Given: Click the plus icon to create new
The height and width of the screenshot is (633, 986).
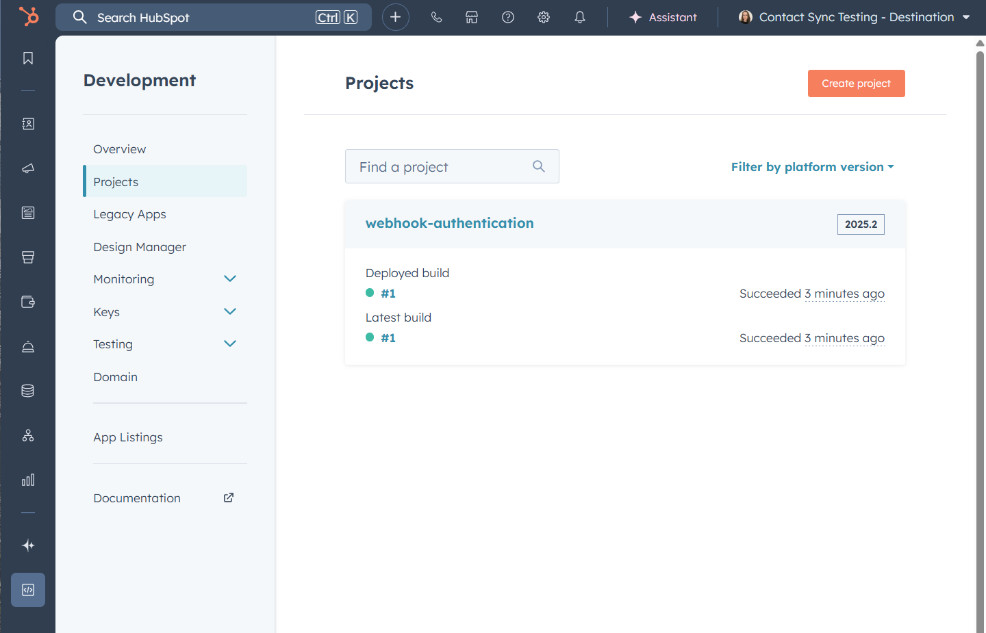Looking at the screenshot, I should tap(395, 17).
